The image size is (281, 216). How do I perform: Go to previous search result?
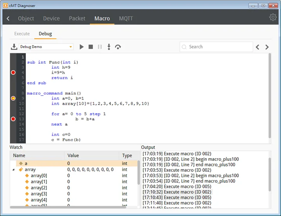tap(258, 47)
